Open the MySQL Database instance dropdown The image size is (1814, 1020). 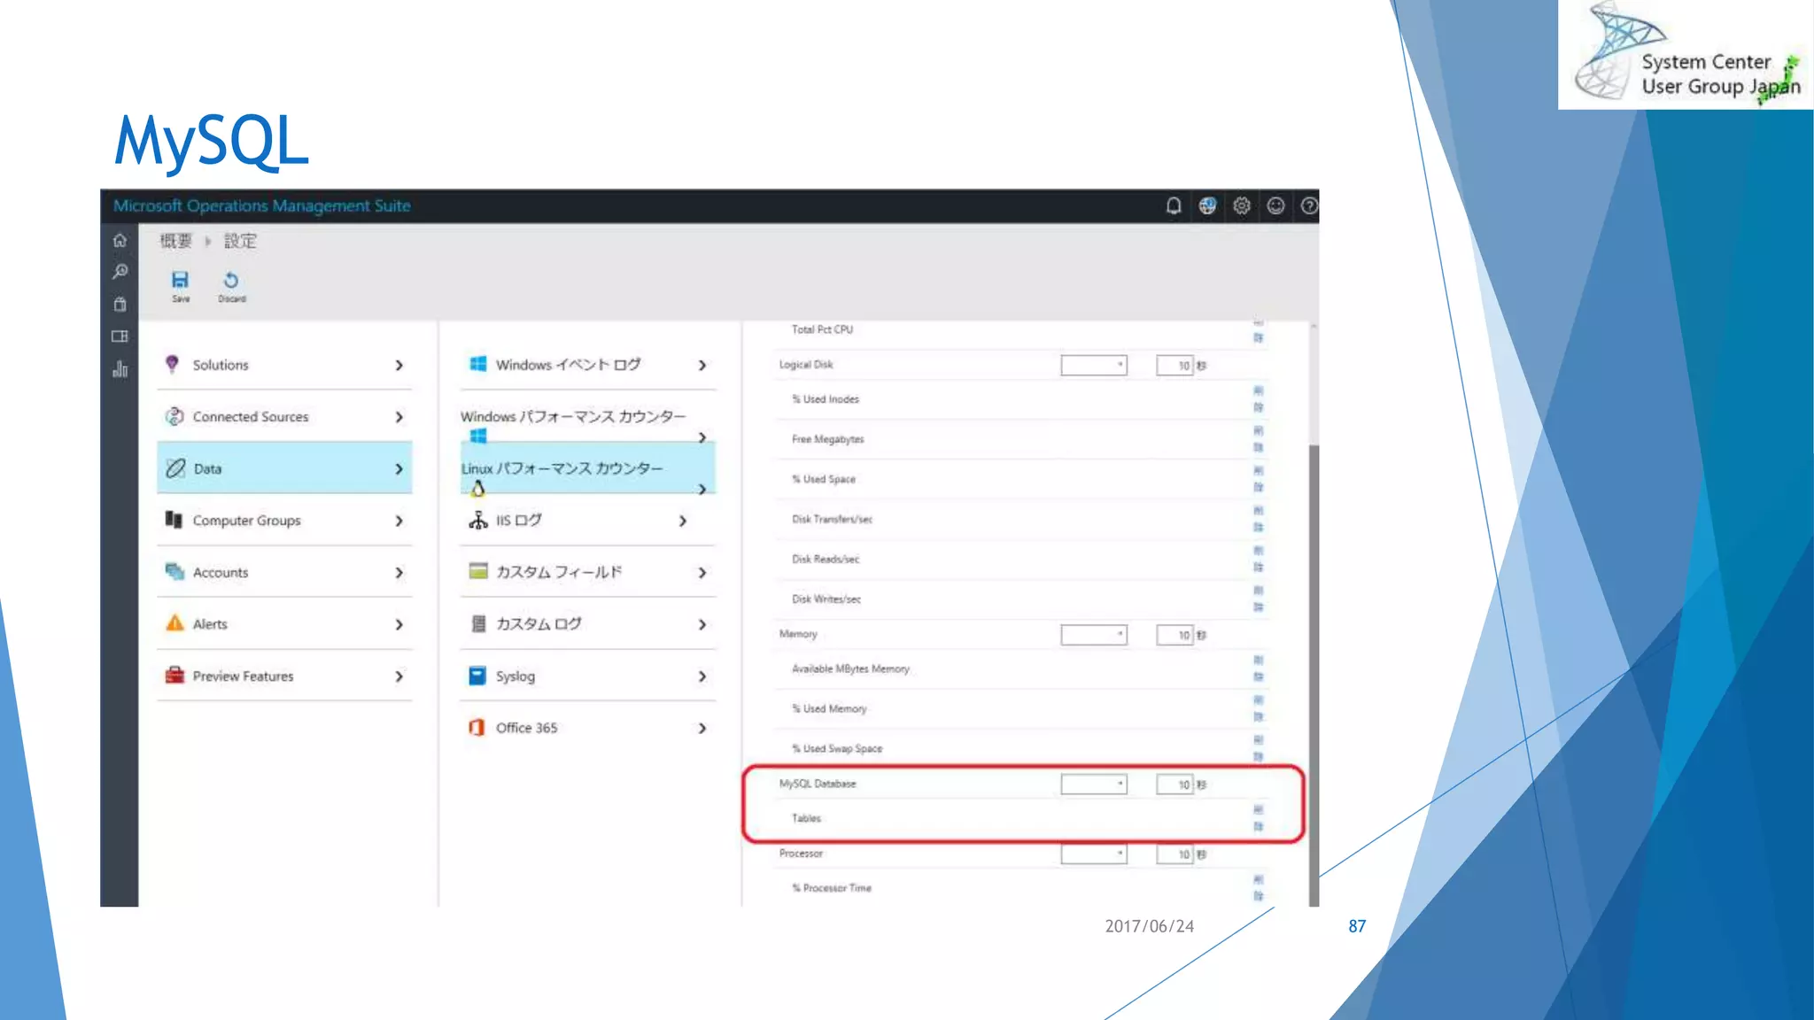(1094, 784)
